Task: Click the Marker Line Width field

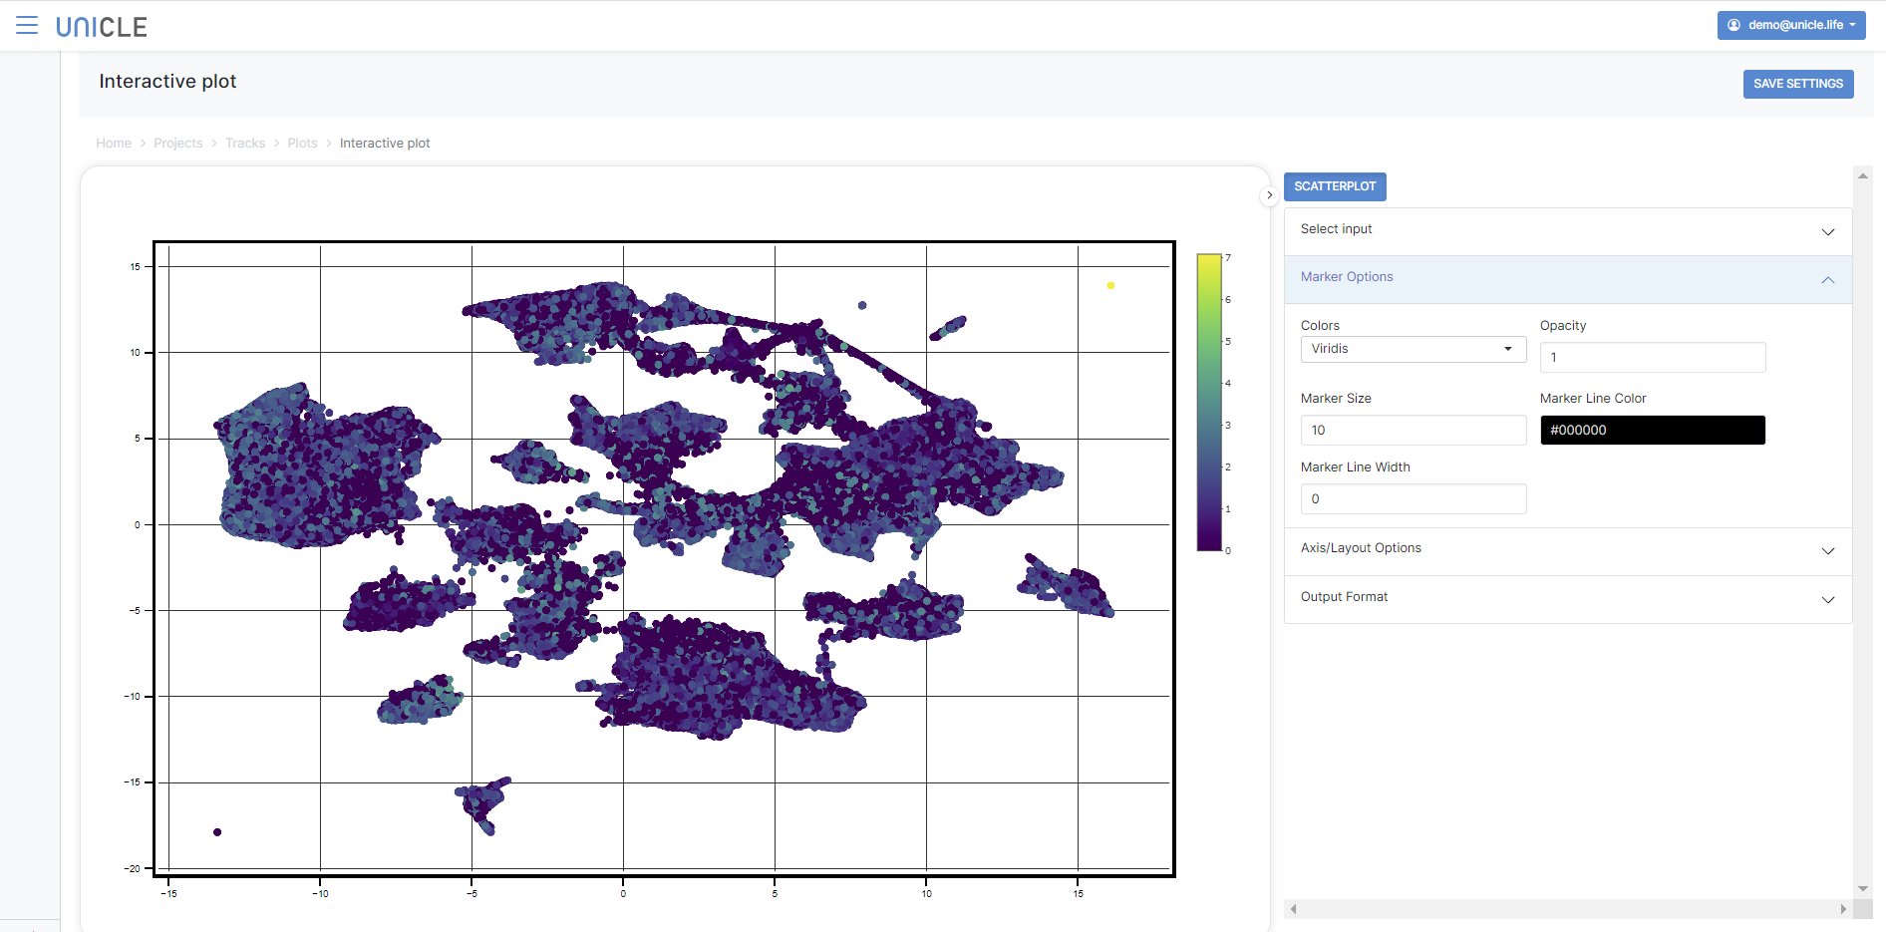Action: 1413,498
